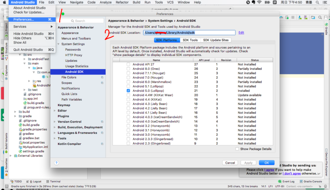
Task: Check the Android API 27 checkbox
Action: click(x=128, y=65)
